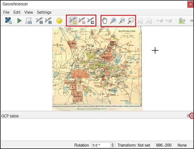Click the None label in status bar
Viewport: 194px width, 149px height.
182,145
